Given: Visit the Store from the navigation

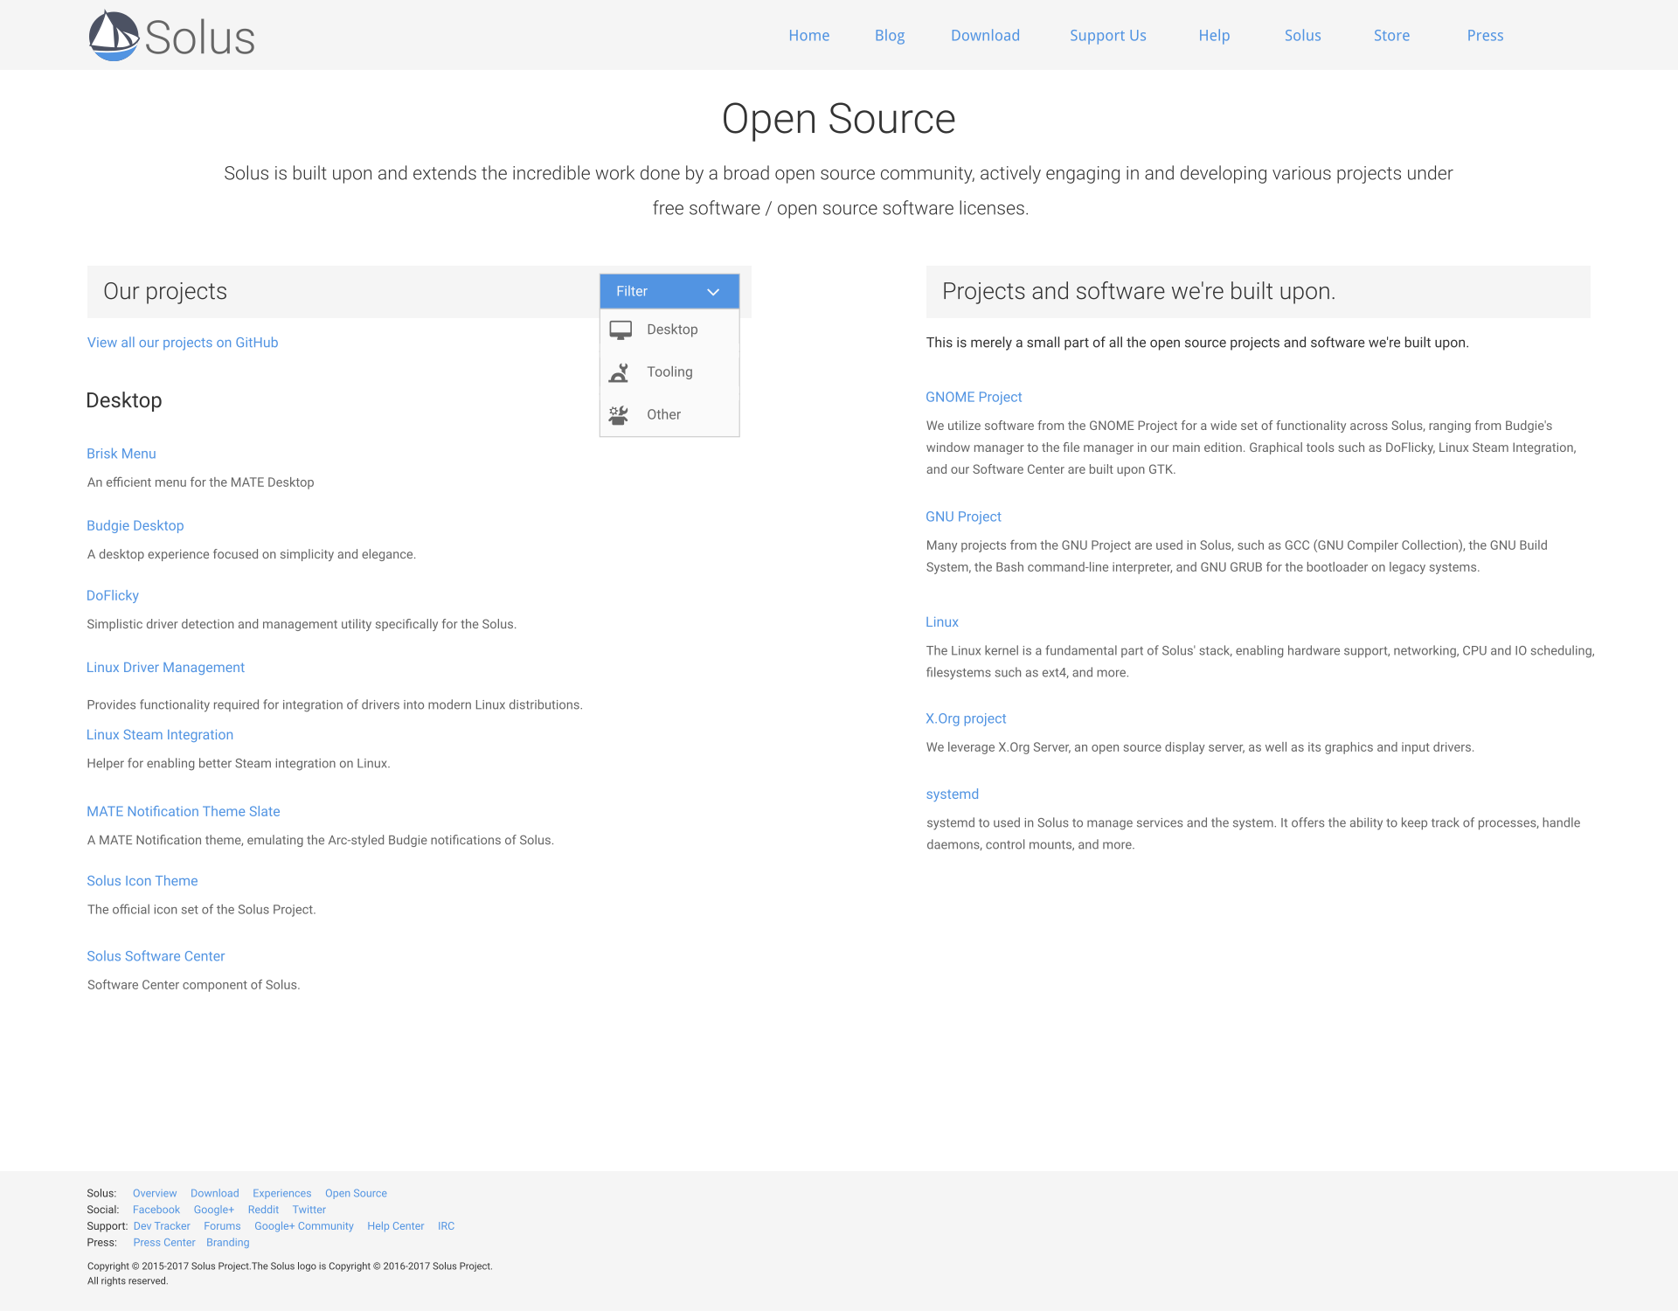Looking at the screenshot, I should [1391, 36].
